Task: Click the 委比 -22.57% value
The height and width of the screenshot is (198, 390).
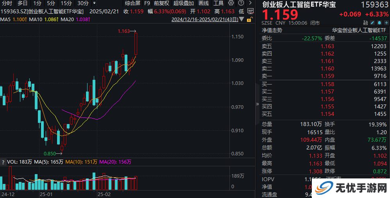Action: (x=312, y=38)
